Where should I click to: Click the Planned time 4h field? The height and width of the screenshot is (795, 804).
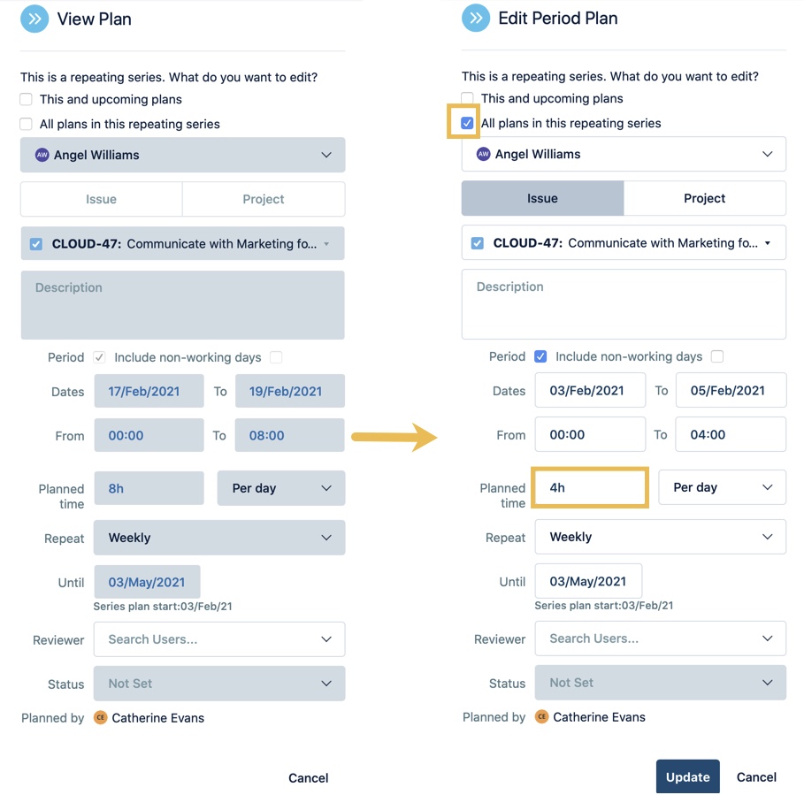click(590, 487)
